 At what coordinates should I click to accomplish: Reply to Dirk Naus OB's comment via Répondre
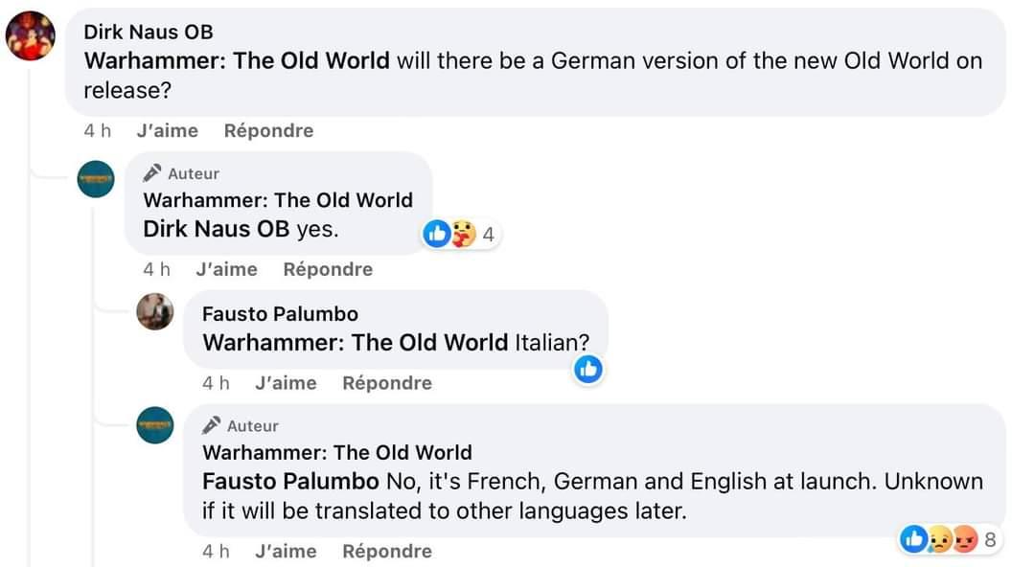(268, 130)
